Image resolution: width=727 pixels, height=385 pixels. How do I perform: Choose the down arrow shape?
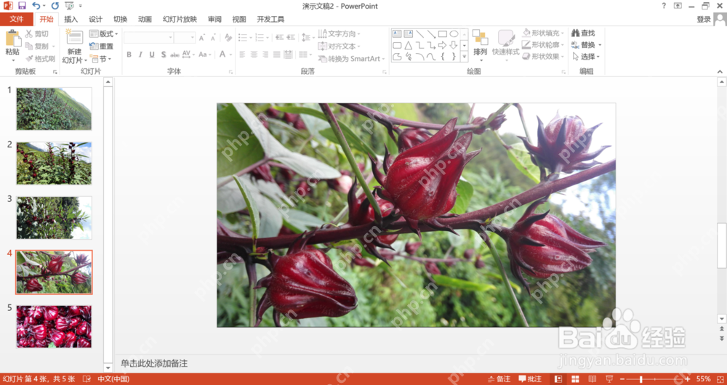[454, 46]
